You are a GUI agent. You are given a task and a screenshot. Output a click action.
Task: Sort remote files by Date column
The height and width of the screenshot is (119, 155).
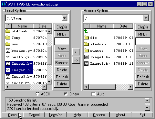(x=123, y=26)
